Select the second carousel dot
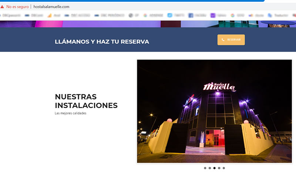 tap(210, 168)
